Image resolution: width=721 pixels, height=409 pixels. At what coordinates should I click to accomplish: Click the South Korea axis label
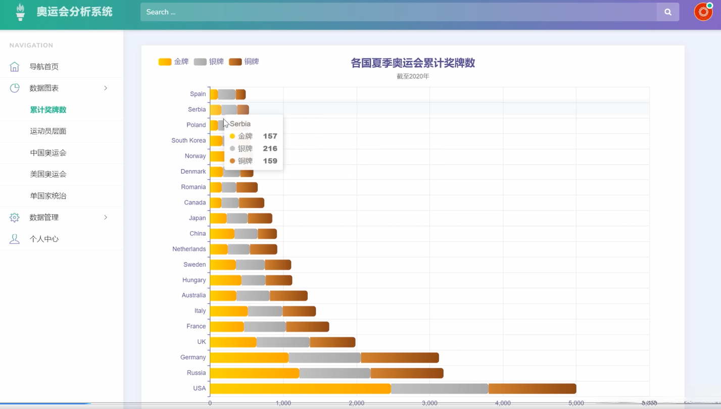pos(188,140)
